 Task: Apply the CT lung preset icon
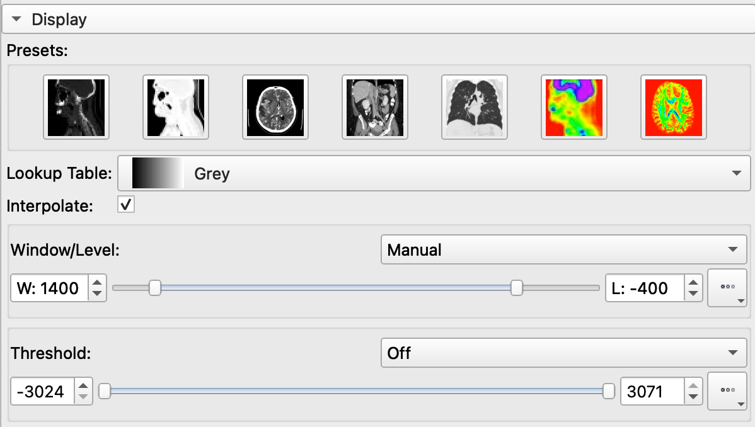(475, 107)
